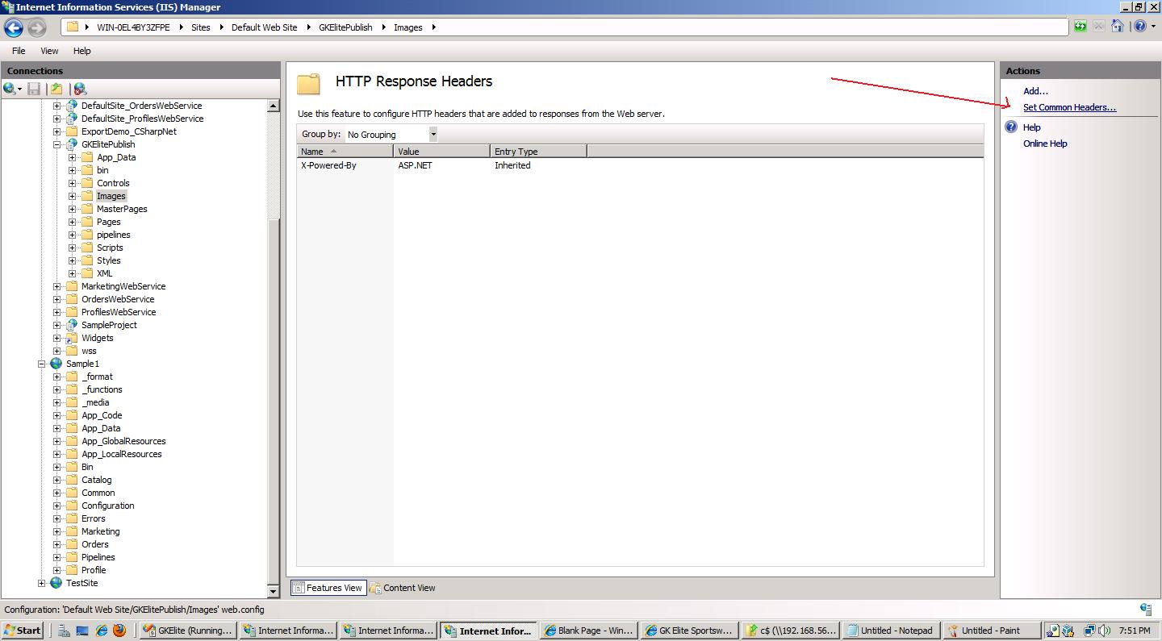Click the network icon in the system tray
Image resolution: width=1162 pixels, height=641 pixels.
coord(1089,630)
